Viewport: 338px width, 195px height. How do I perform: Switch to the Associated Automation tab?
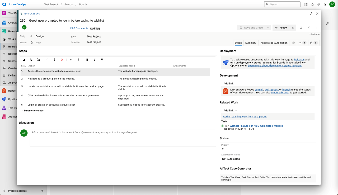[x=274, y=43]
